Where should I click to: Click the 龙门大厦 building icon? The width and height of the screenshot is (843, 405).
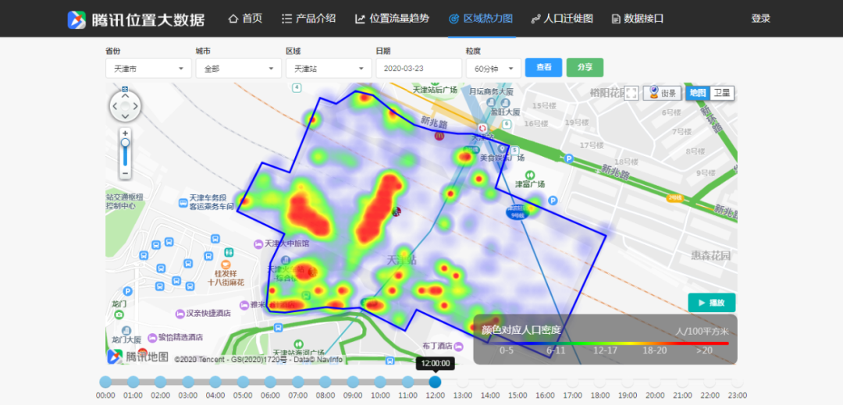(x=125, y=330)
